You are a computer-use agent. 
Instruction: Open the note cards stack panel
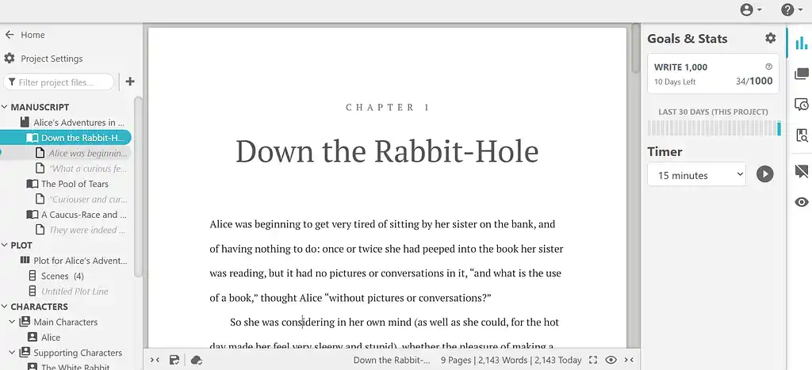[801, 74]
